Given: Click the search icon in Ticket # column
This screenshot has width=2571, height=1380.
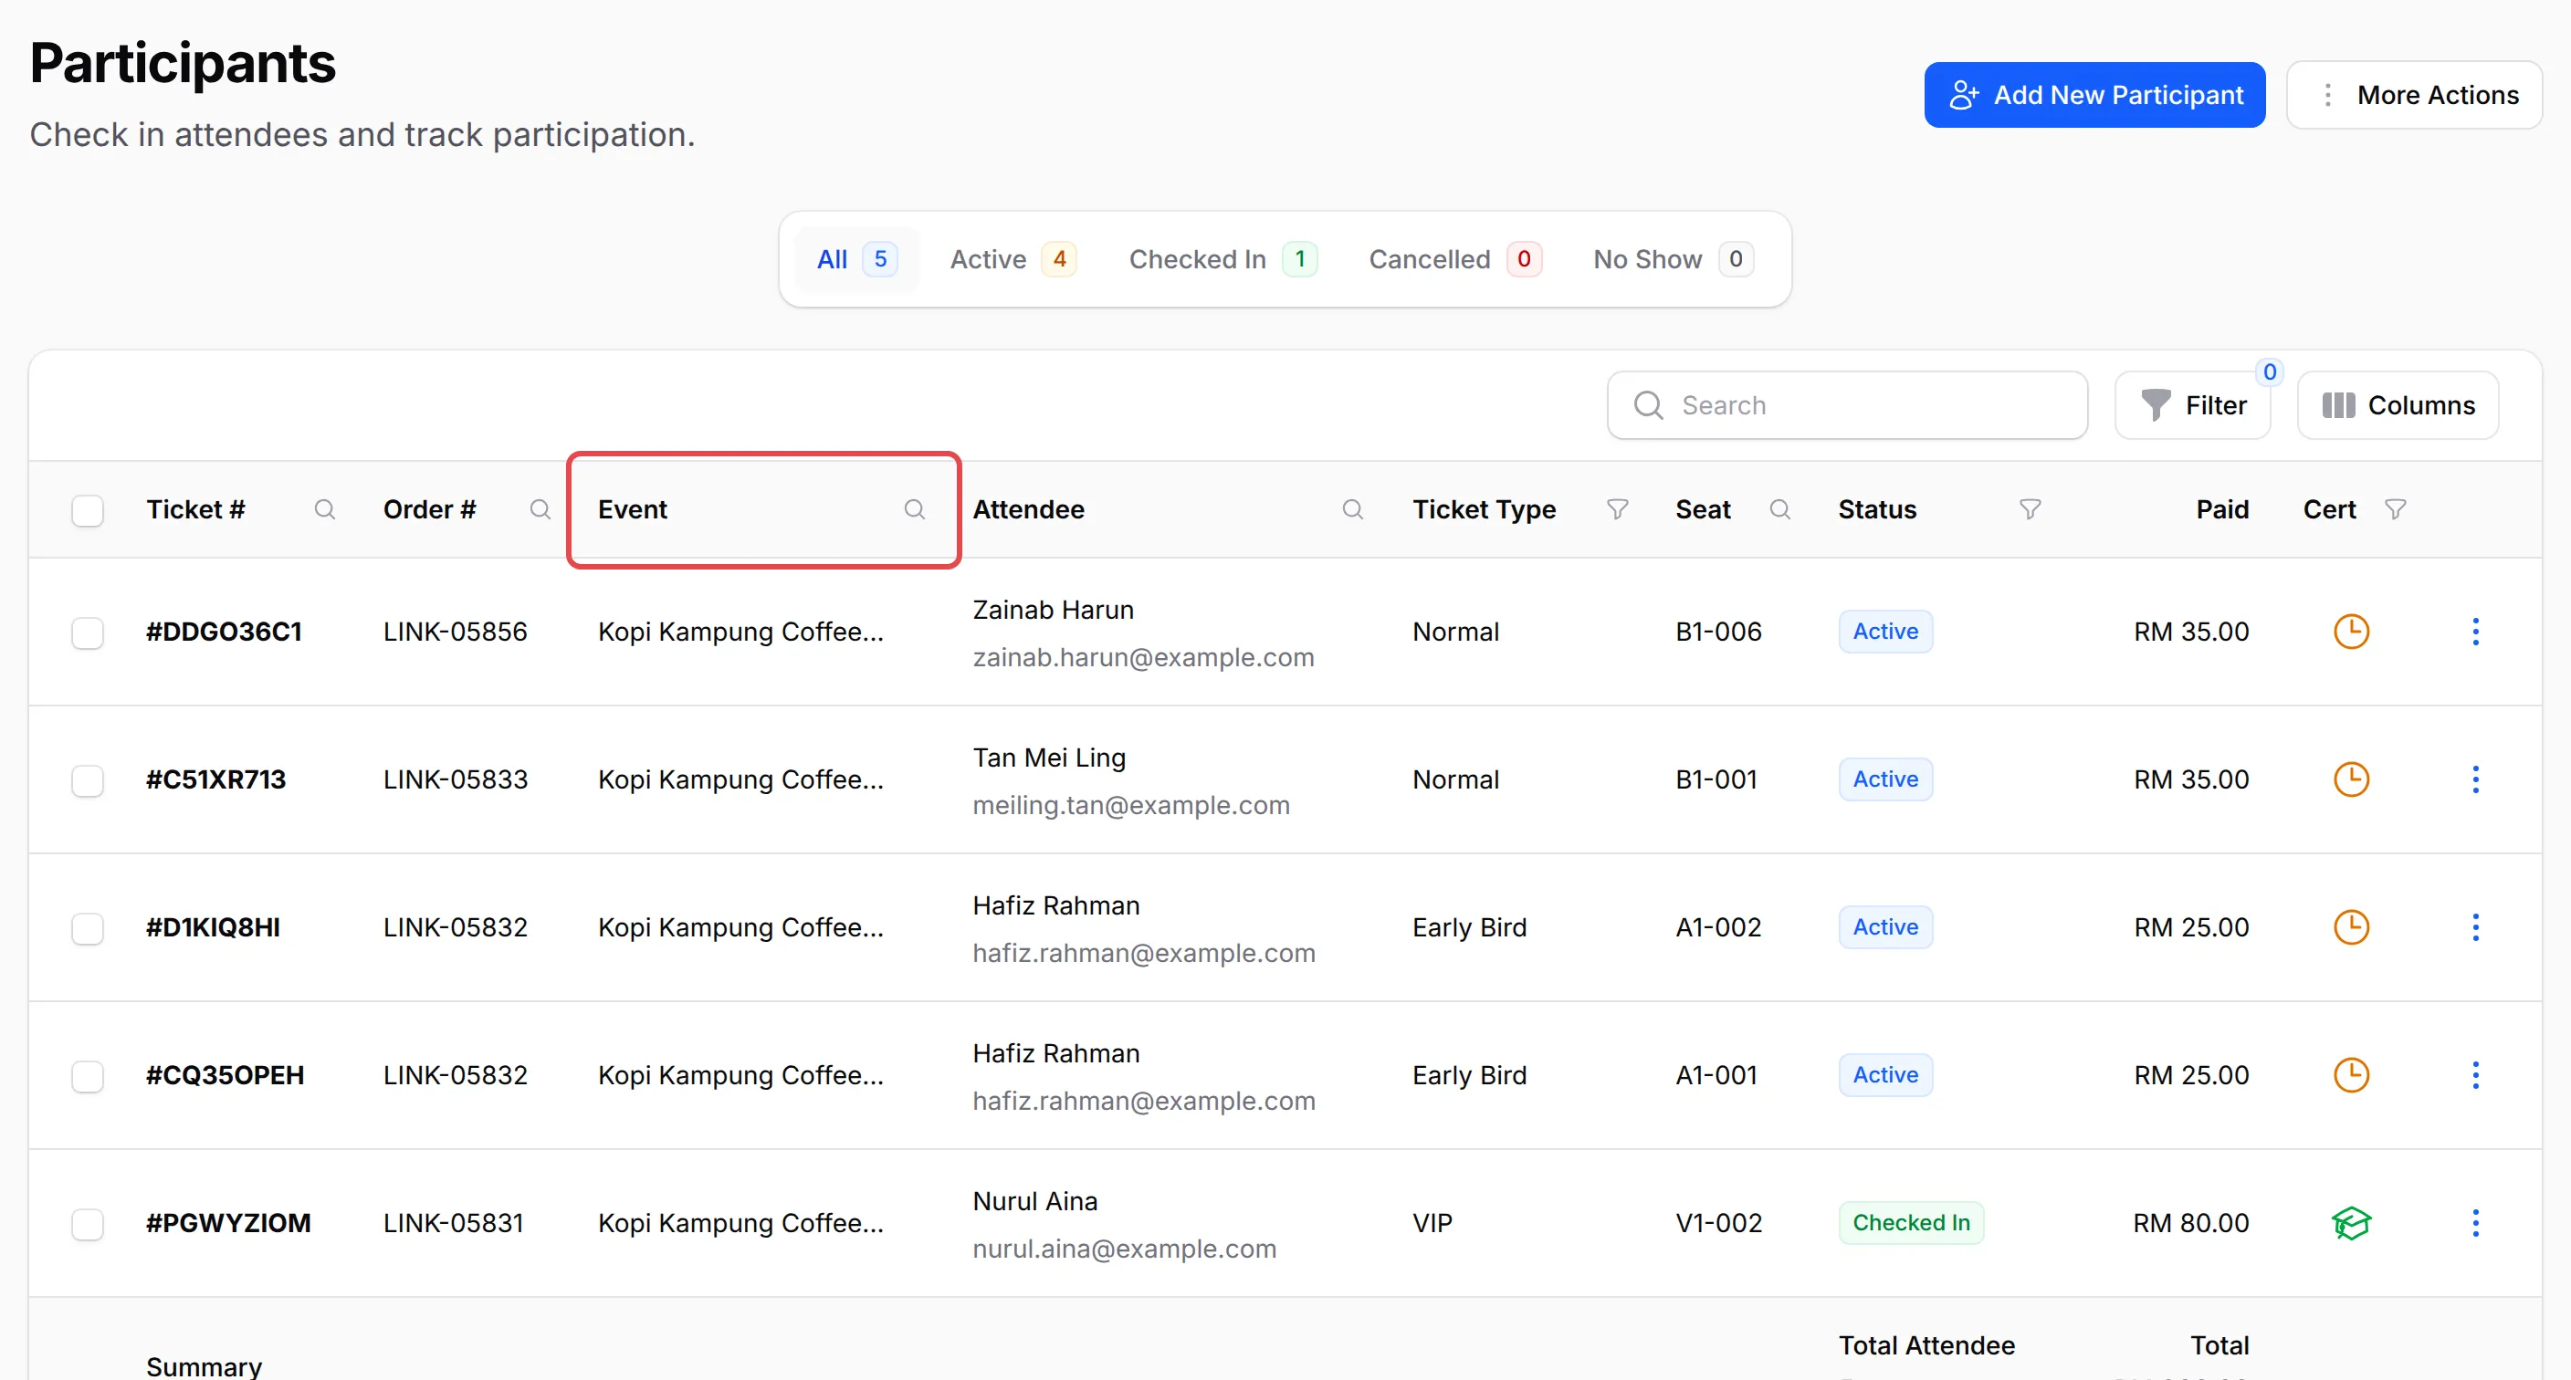Looking at the screenshot, I should [x=324, y=510].
